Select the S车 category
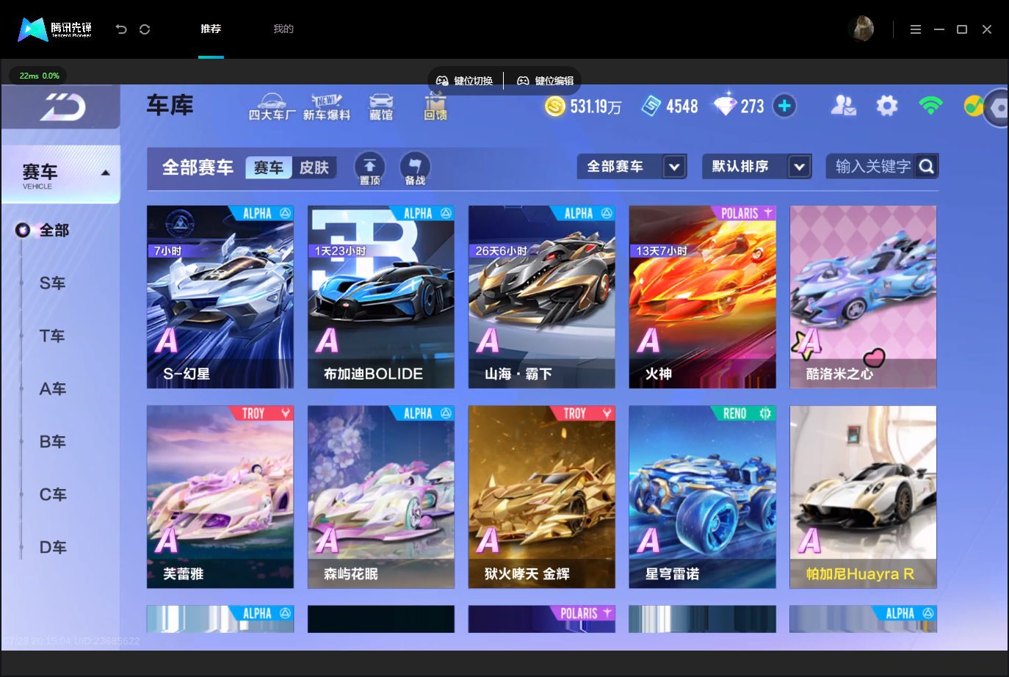 click(x=53, y=283)
